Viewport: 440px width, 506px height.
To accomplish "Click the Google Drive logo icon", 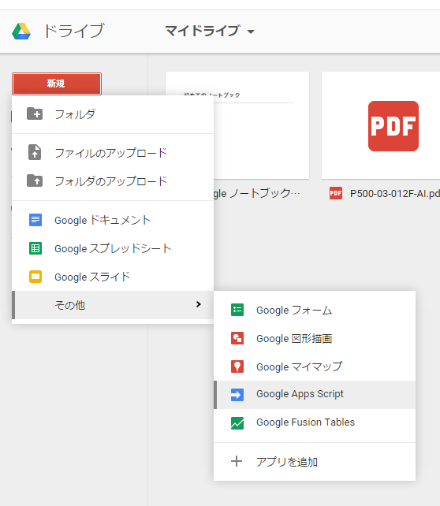I will point(21,32).
